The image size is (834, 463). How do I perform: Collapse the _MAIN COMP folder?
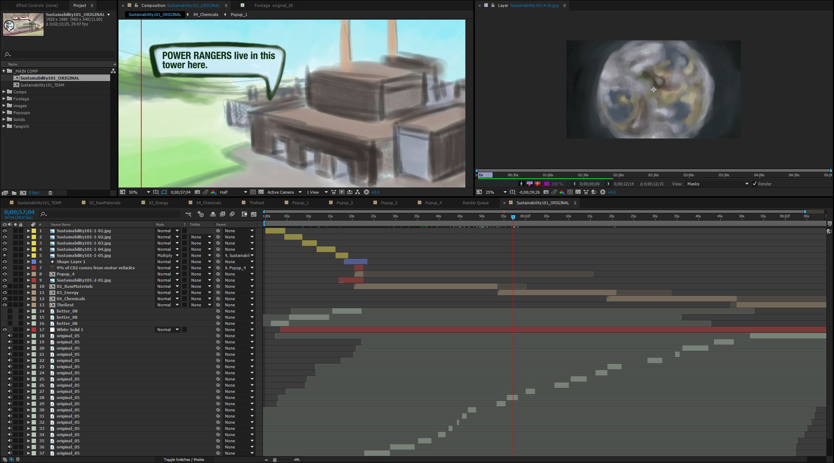coord(4,71)
